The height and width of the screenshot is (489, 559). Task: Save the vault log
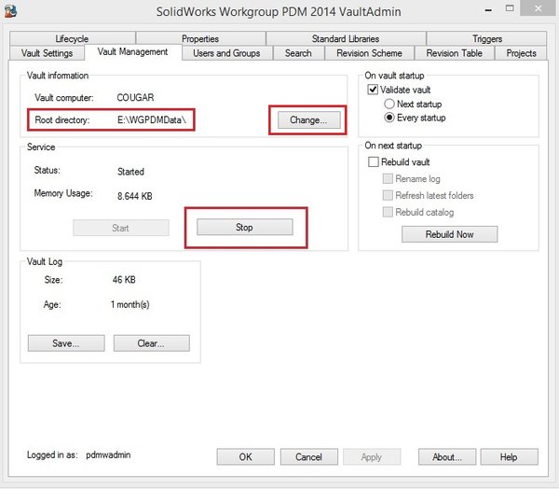66,343
